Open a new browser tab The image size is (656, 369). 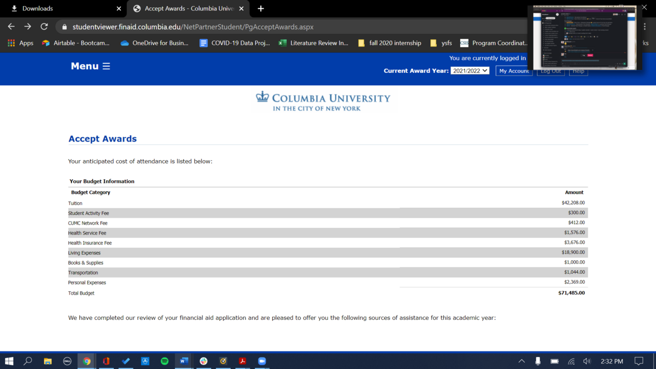(261, 9)
